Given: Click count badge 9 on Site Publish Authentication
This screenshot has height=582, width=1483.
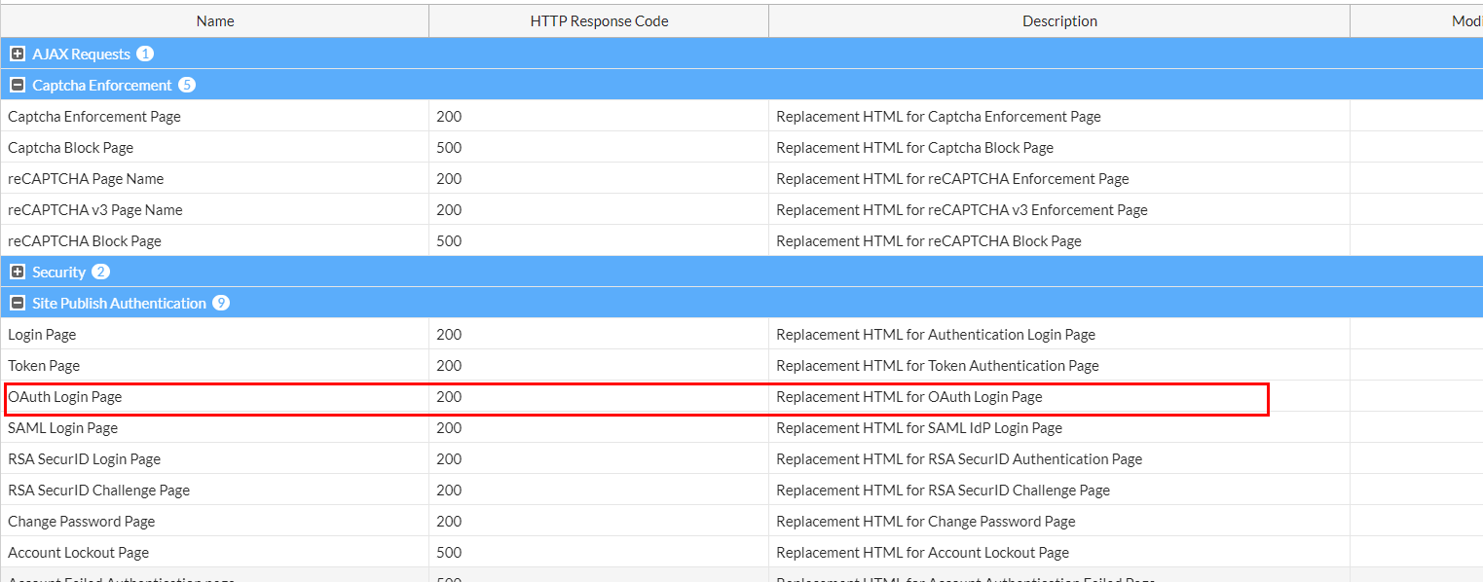Looking at the screenshot, I should pyautogui.click(x=221, y=304).
